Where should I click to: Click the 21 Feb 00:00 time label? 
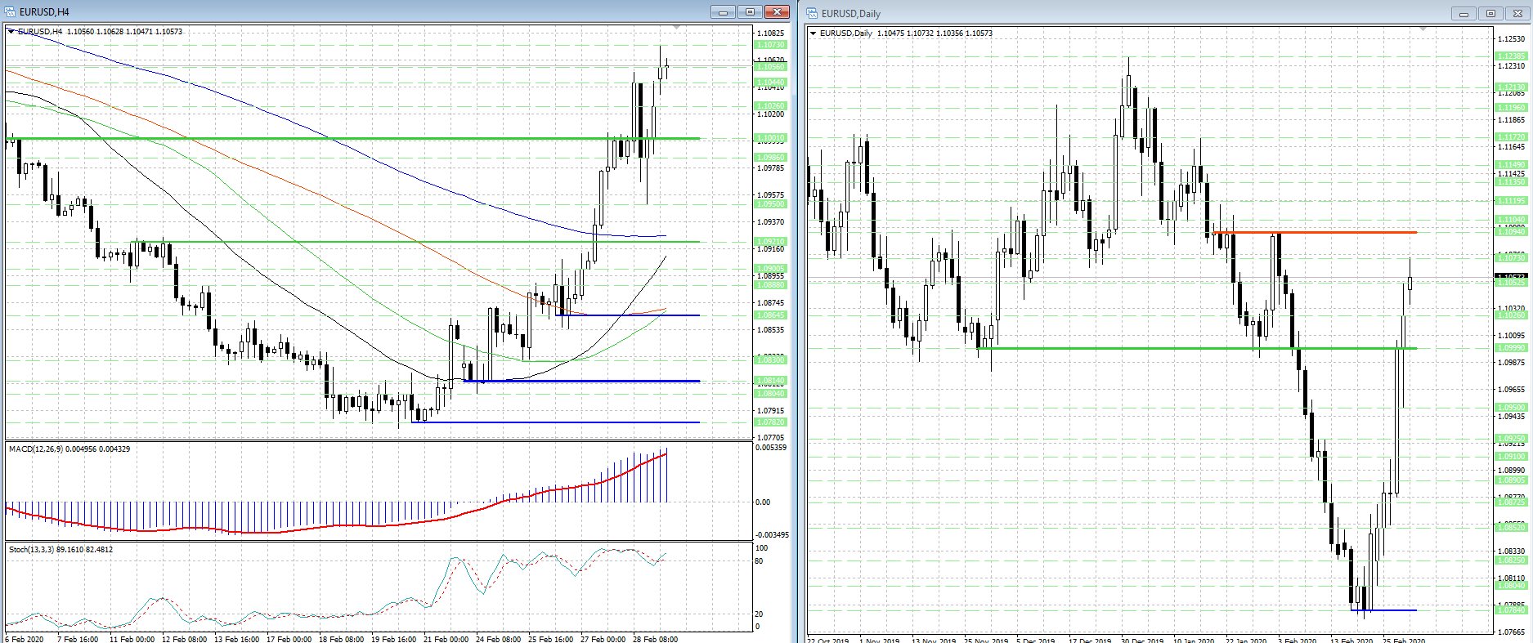446,639
